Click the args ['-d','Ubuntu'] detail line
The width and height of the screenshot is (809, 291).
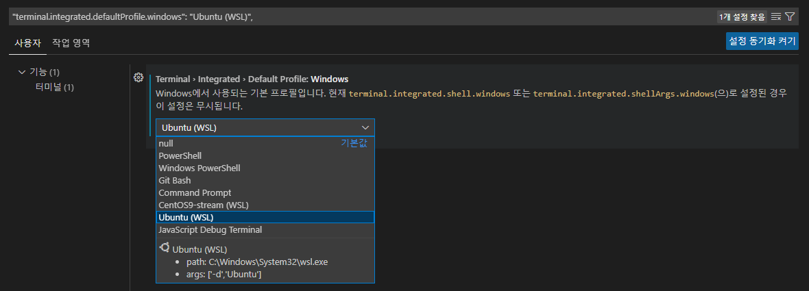click(224, 275)
